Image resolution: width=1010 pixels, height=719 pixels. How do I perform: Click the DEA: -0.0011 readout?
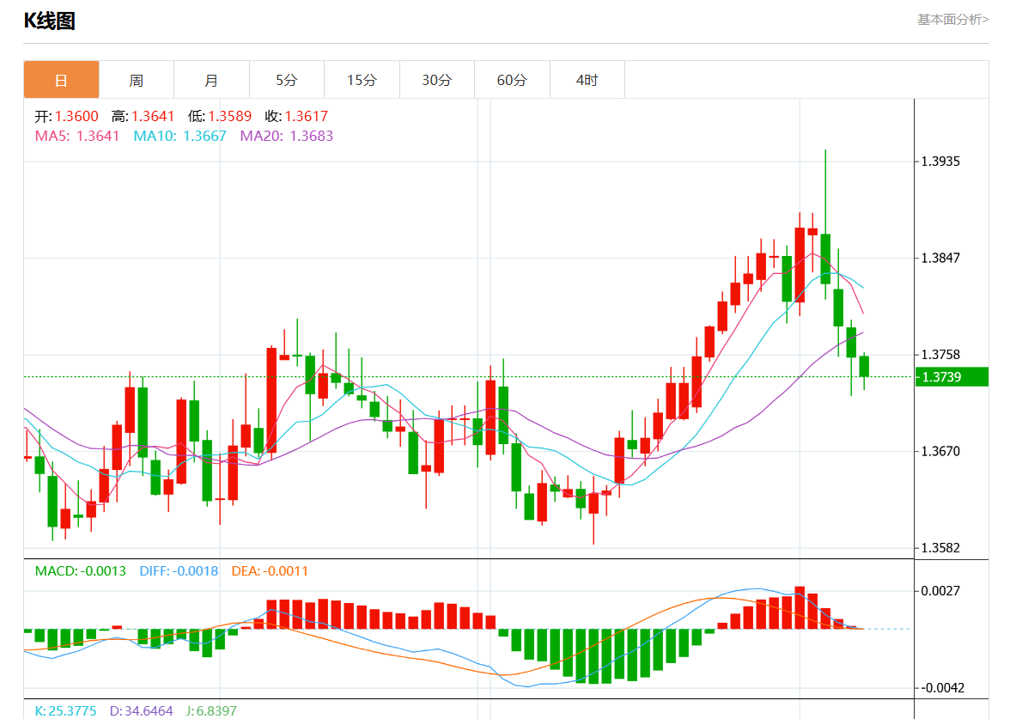click(270, 570)
